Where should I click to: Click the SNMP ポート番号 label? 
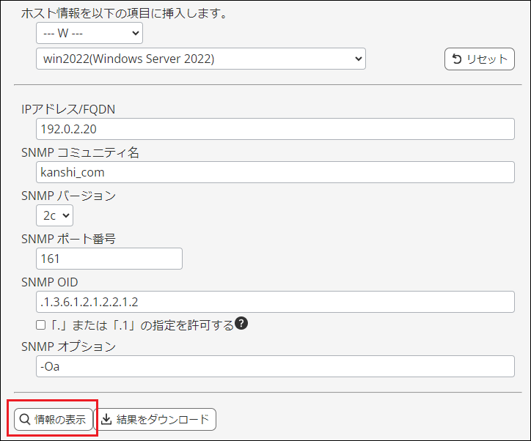tap(68, 239)
